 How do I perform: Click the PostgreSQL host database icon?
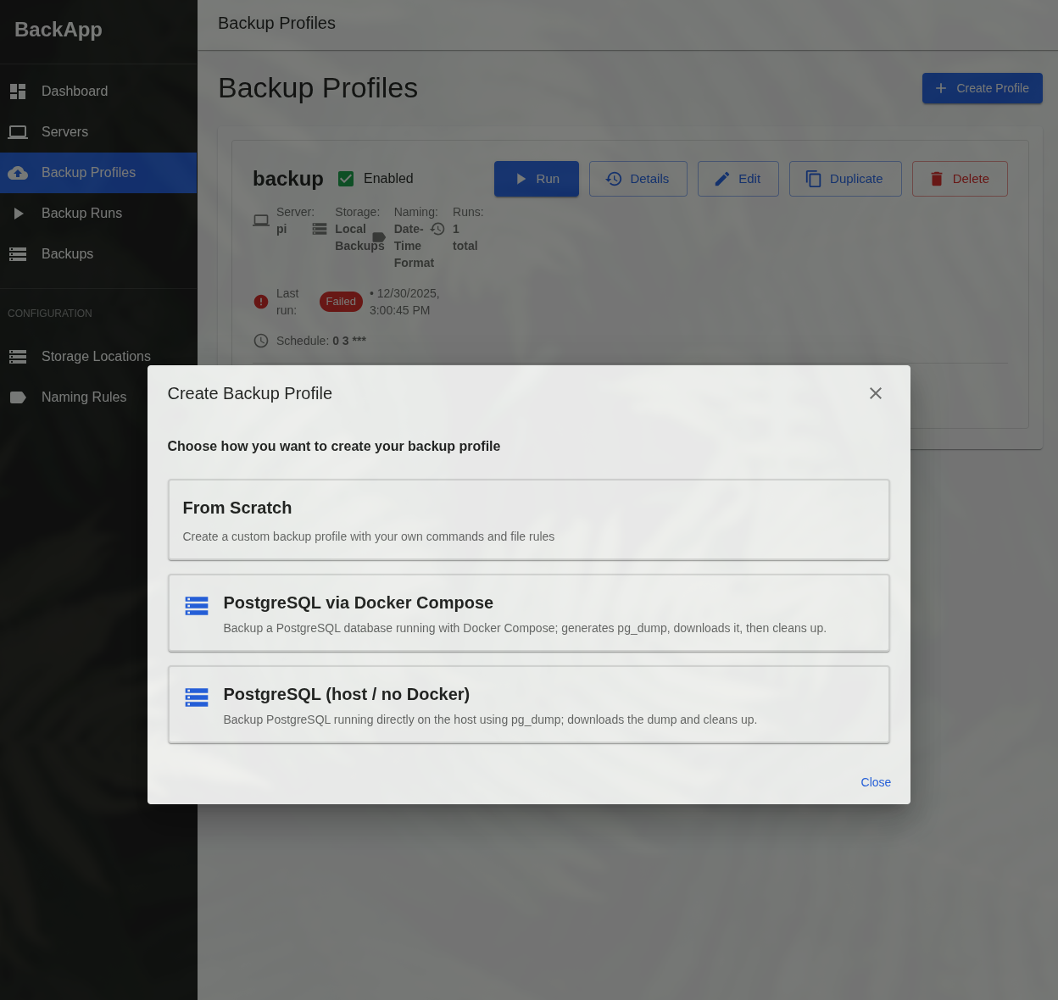tap(197, 697)
